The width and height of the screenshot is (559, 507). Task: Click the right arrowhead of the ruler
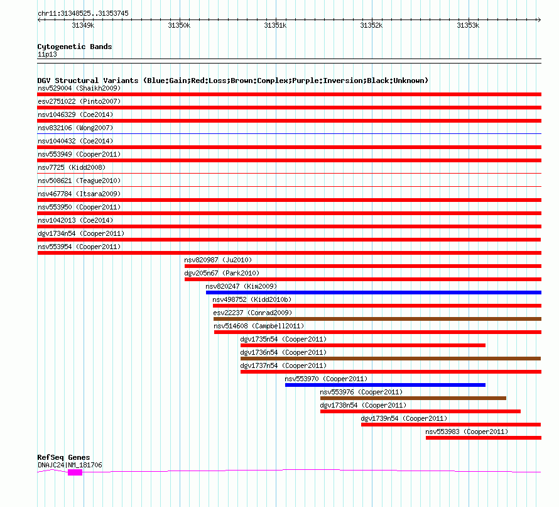pos(539,19)
